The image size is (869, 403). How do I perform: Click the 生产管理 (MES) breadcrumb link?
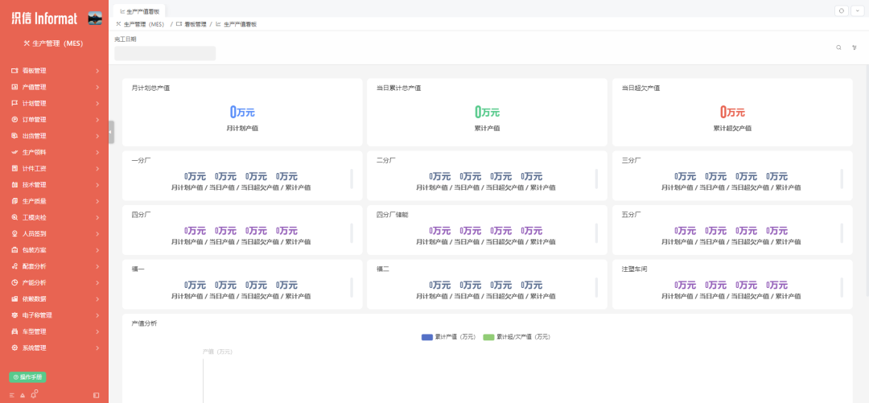(143, 25)
